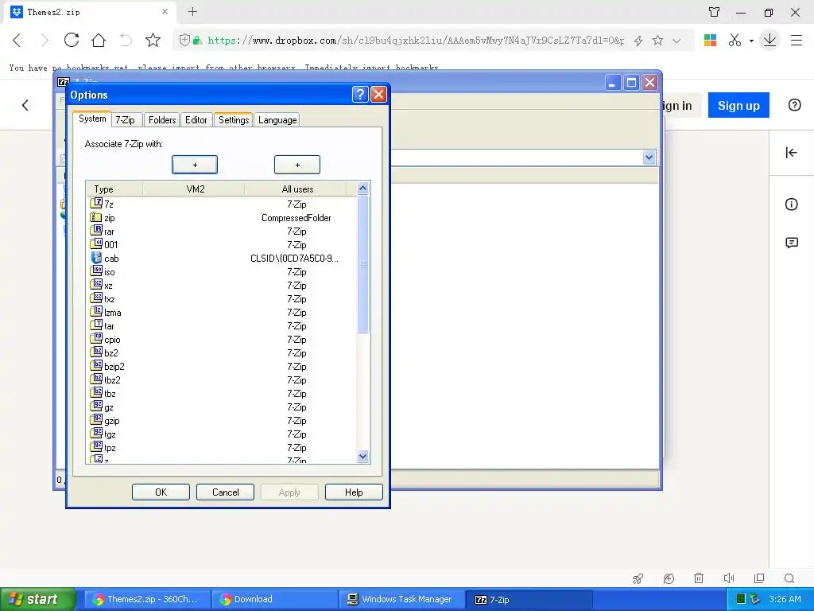Click the zip file type icon

[x=96, y=217]
